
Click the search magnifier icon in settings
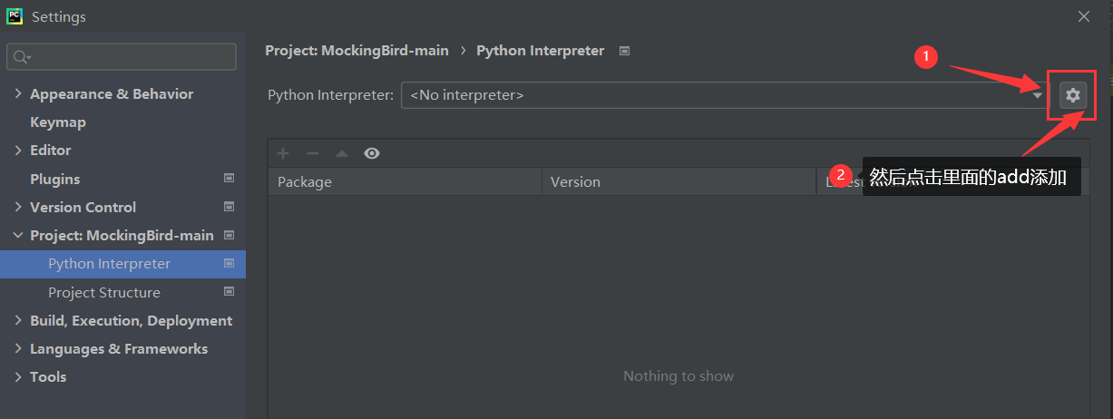point(21,57)
